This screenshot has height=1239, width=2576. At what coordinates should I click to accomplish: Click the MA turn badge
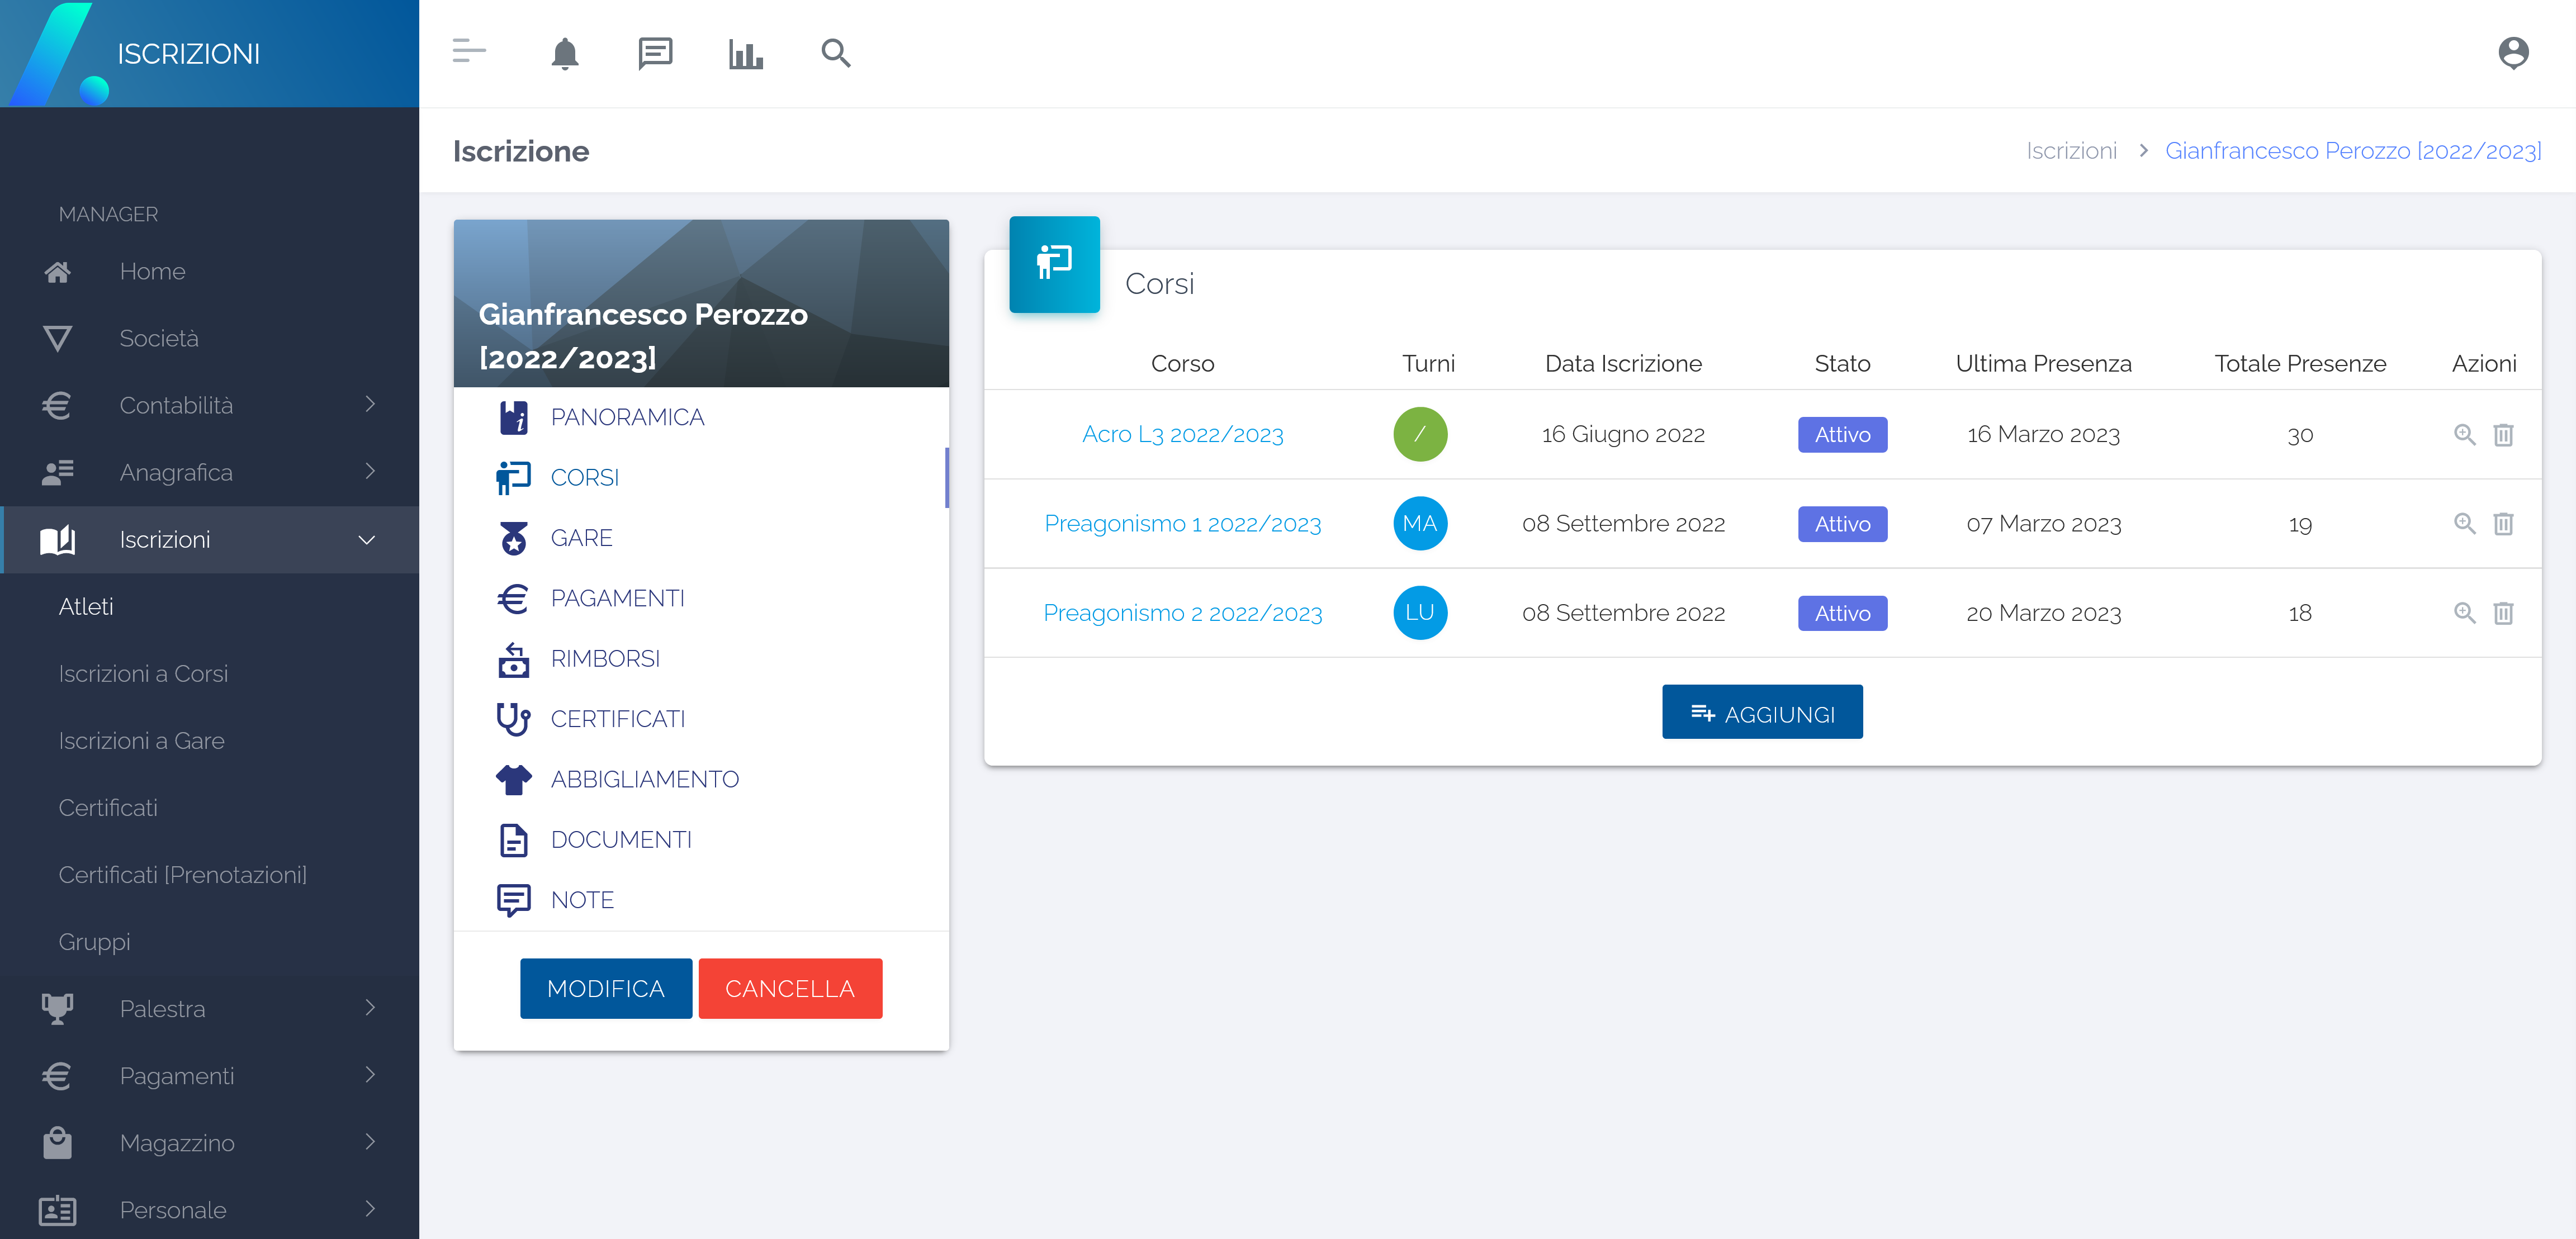pyautogui.click(x=1420, y=524)
